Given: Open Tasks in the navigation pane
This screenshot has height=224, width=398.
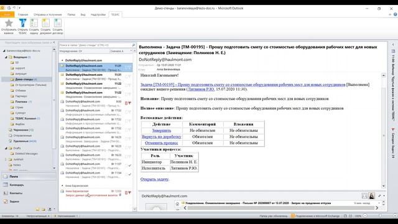Looking at the screenshot, I should pos(29,202).
